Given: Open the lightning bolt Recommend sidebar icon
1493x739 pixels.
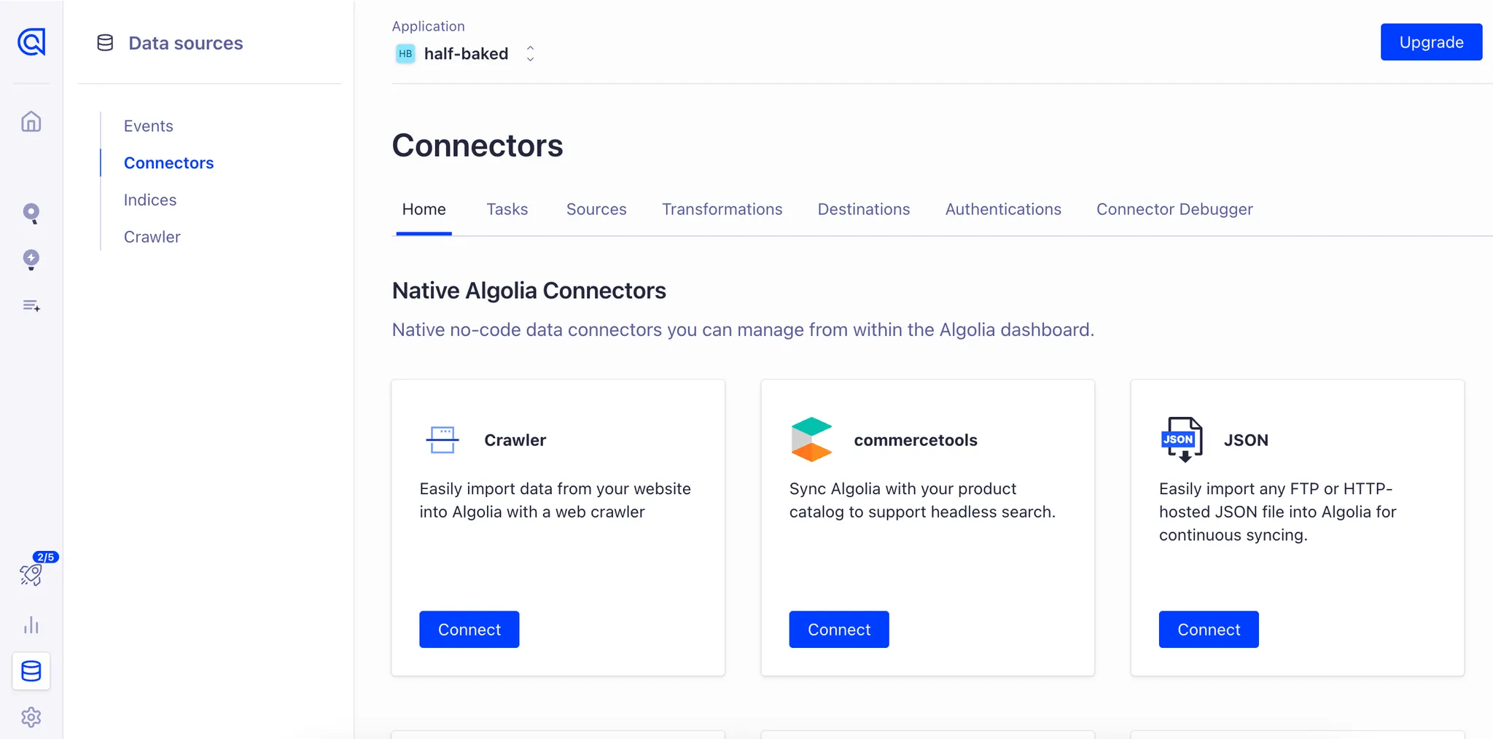Looking at the screenshot, I should [31, 259].
